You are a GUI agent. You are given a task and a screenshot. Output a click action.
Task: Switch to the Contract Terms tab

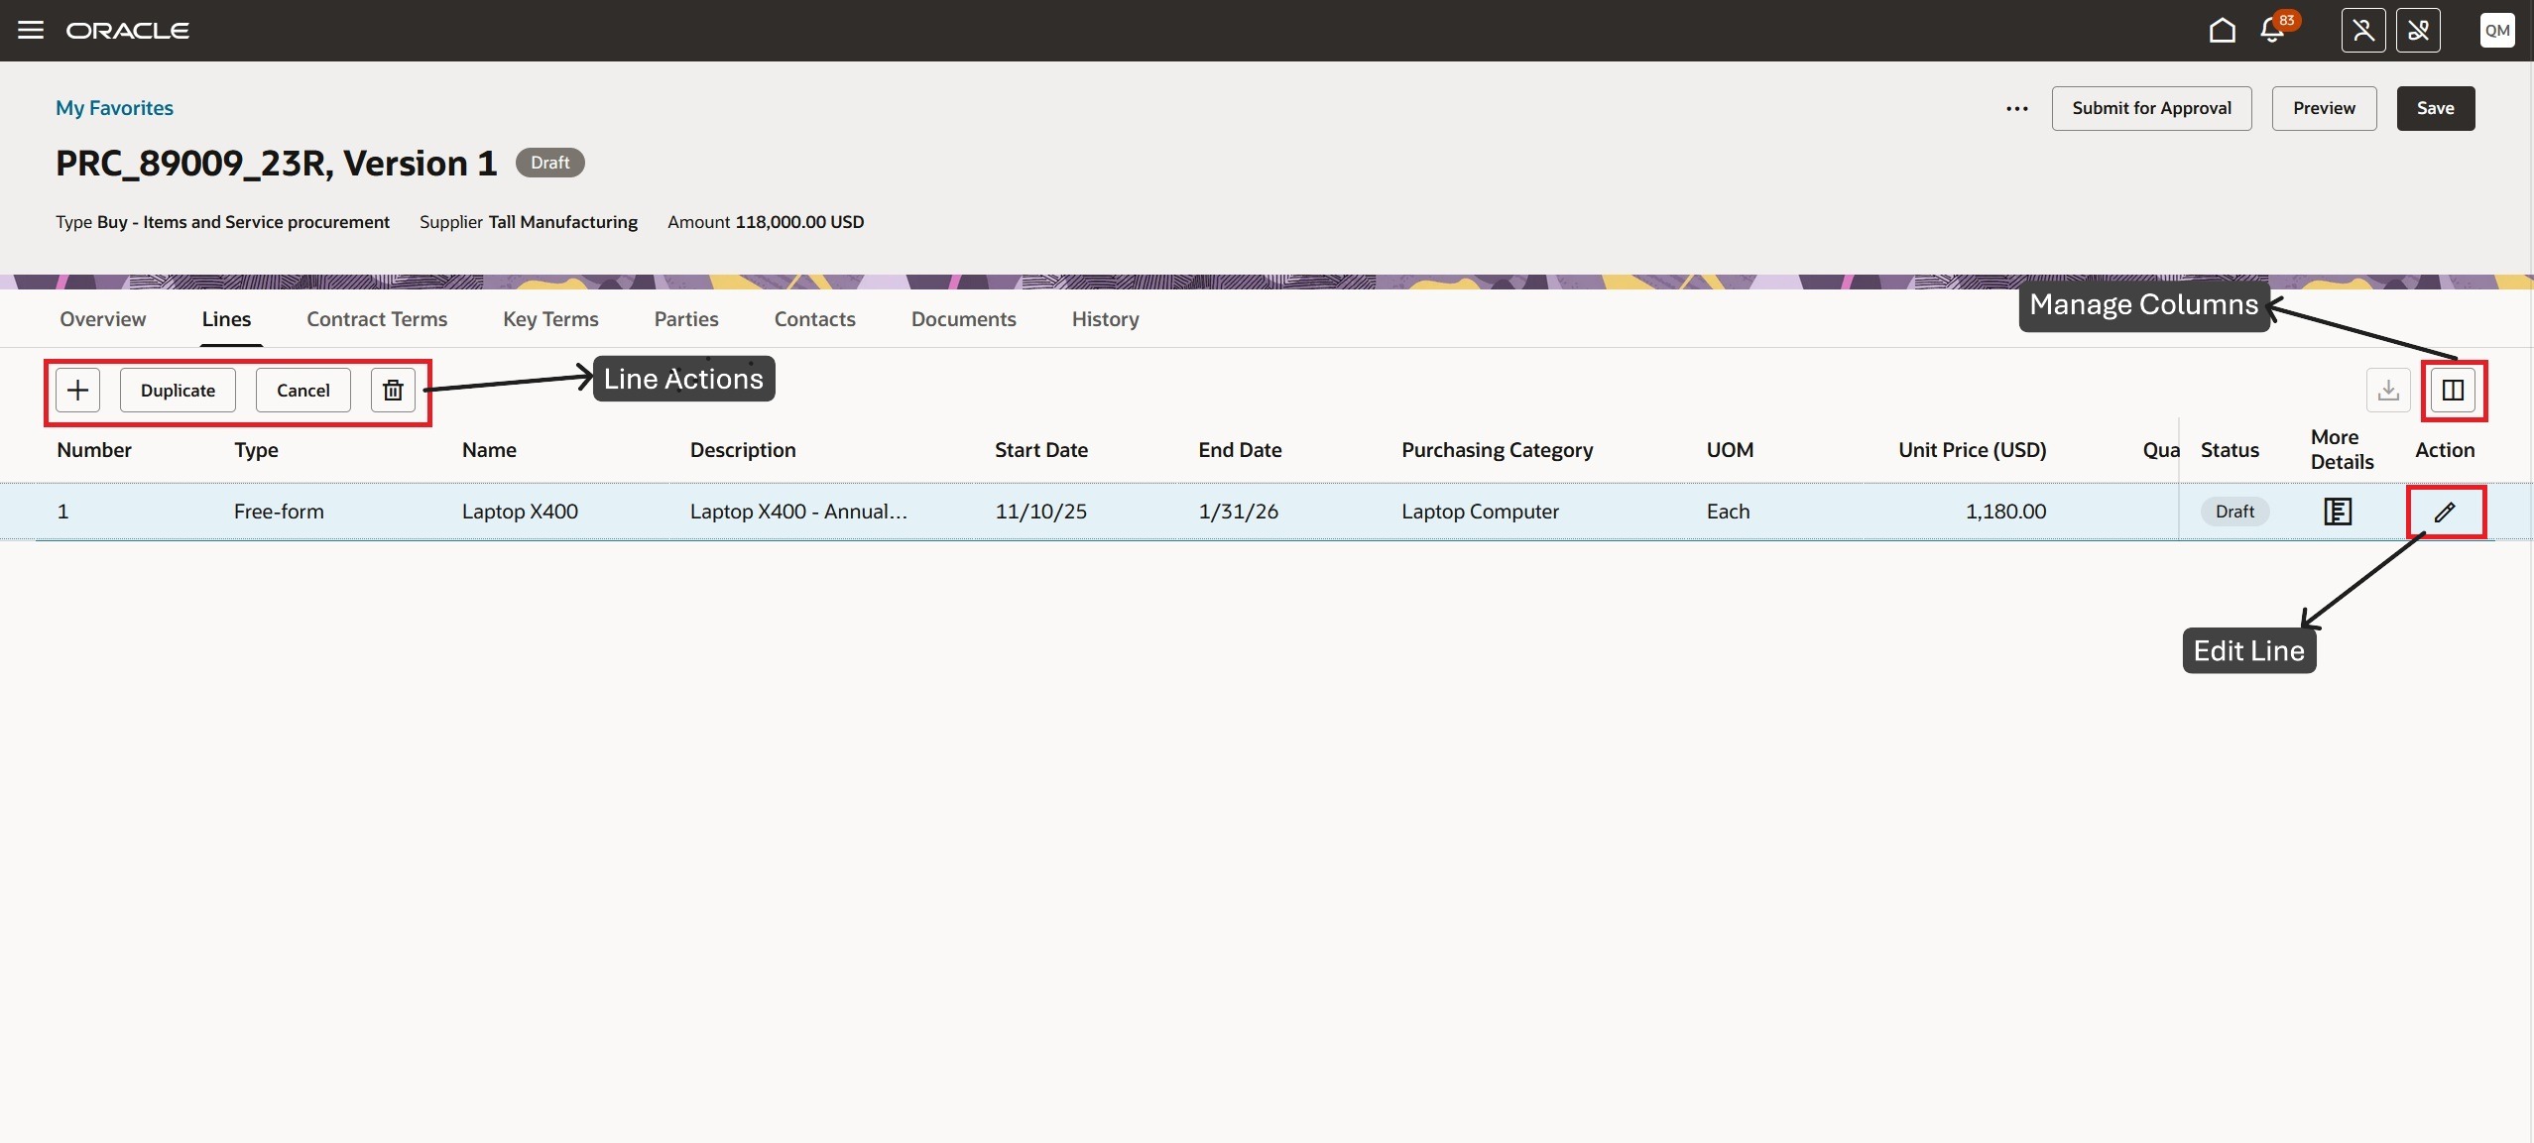pyautogui.click(x=377, y=319)
